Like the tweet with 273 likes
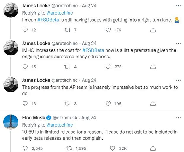 [109, 67]
